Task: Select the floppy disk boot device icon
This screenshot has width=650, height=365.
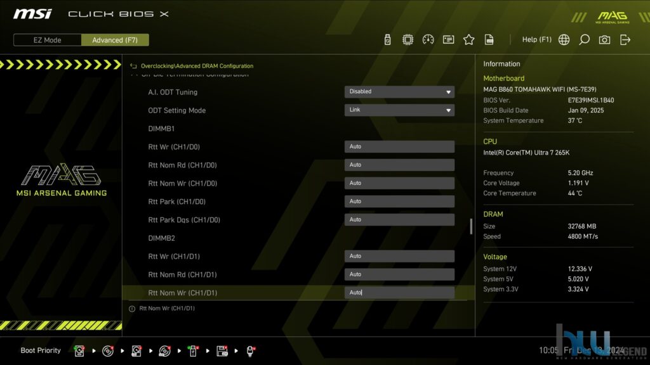Action: pyautogui.click(x=222, y=351)
